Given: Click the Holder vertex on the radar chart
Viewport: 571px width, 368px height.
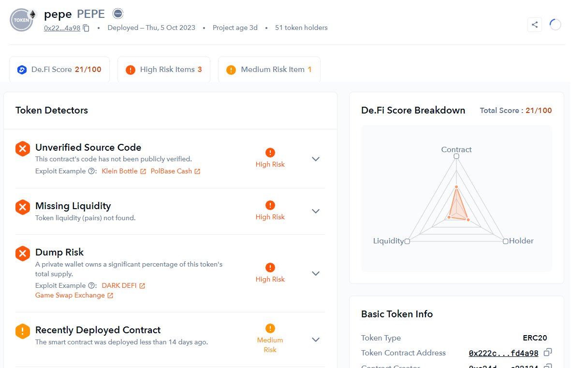Looking at the screenshot, I should click(x=505, y=241).
